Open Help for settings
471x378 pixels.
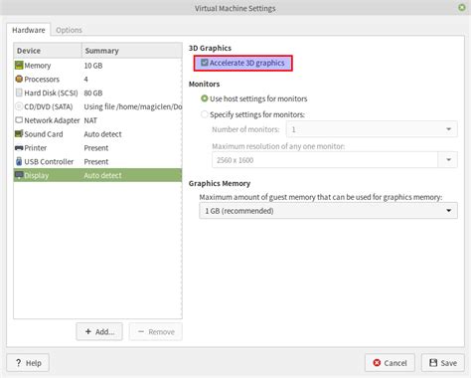point(28,363)
